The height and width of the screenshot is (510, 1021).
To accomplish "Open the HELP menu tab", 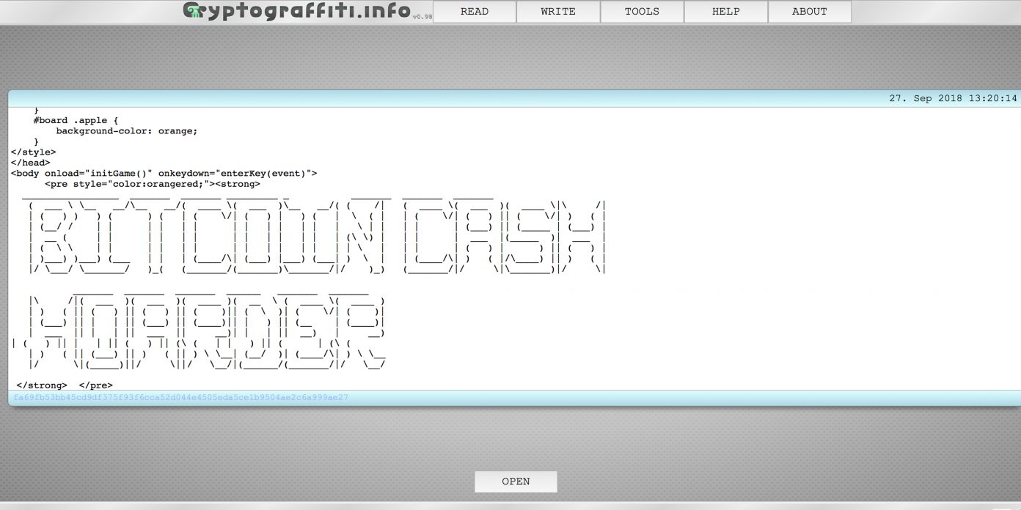I will [x=725, y=12].
